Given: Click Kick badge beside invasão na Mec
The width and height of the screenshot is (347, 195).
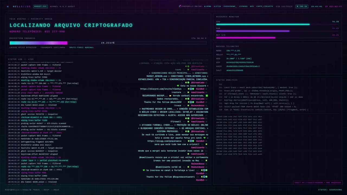Looking at the screenshot, I should pos(206,161).
